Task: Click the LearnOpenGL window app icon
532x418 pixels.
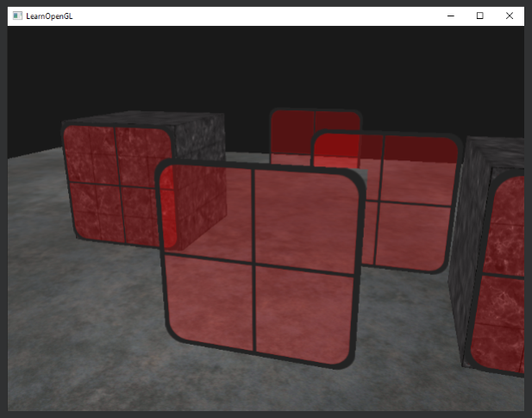Action: point(17,16)
